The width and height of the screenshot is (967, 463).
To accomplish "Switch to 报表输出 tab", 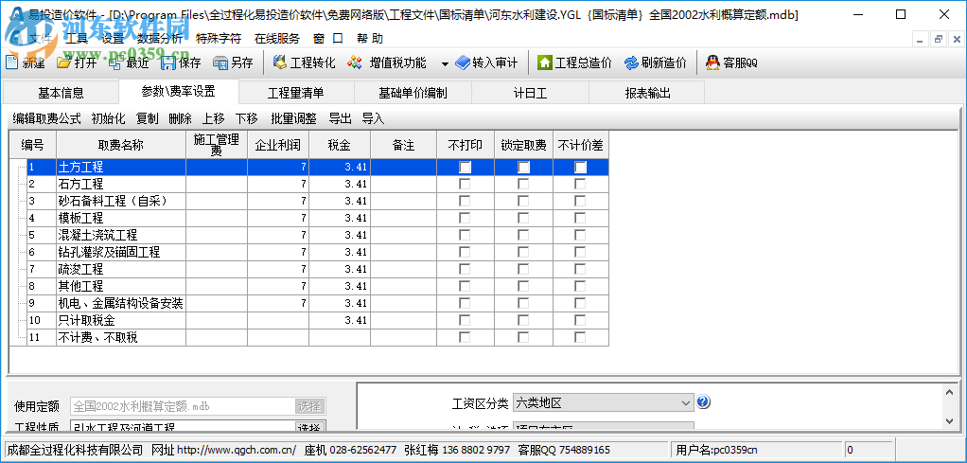I will coord(647,93).
